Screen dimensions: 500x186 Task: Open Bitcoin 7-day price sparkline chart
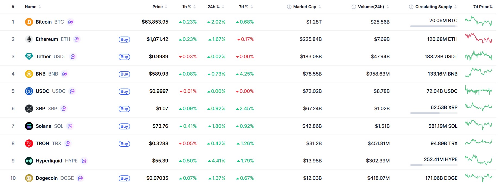coord(479,21)
